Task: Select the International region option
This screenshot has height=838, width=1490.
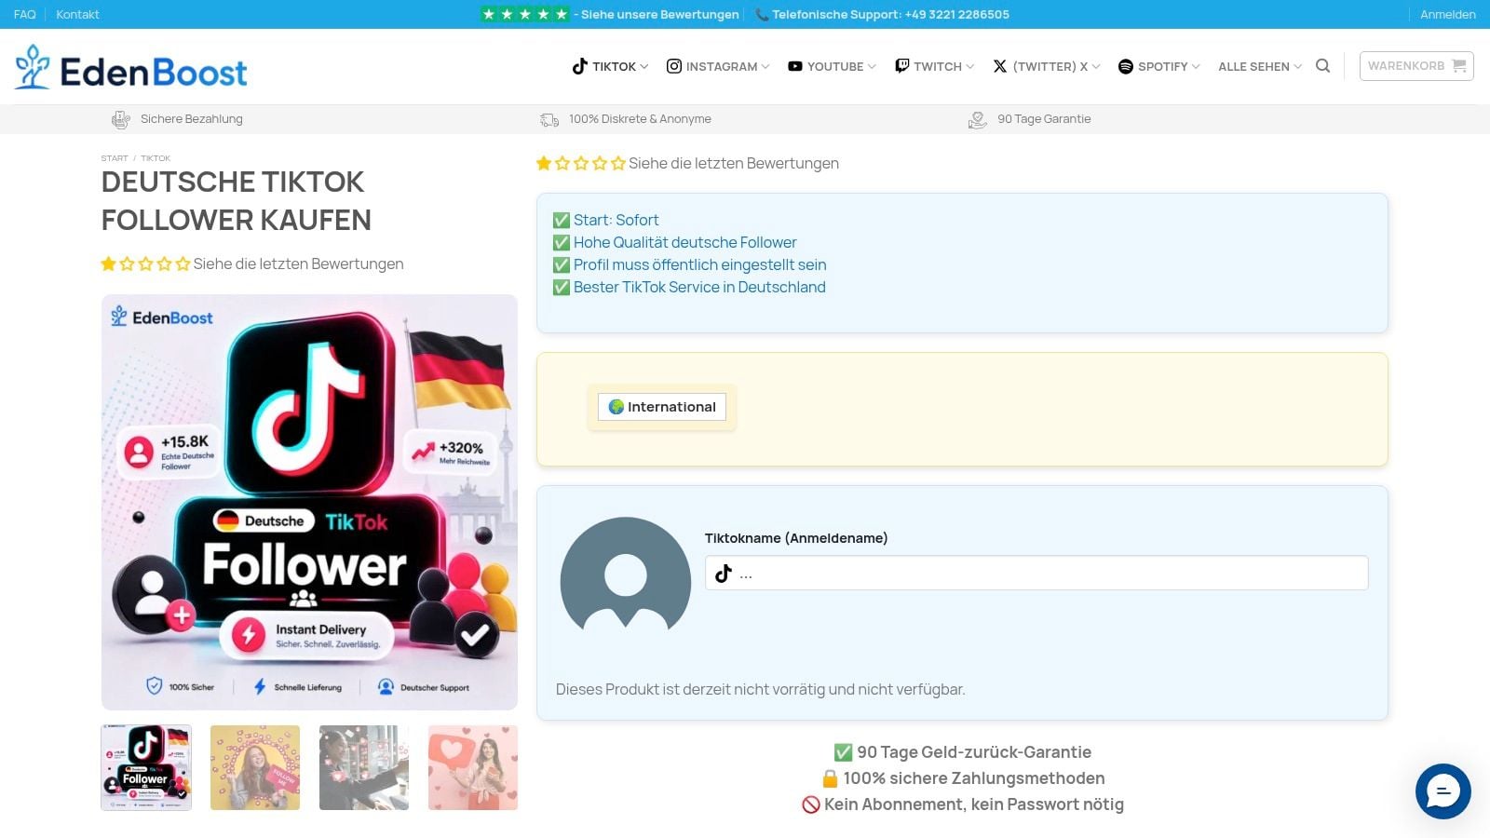Action: point(662,407)
